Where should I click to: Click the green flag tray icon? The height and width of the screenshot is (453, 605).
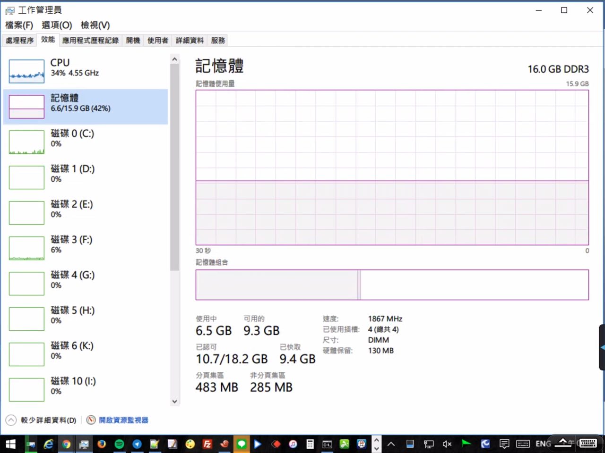467,443
